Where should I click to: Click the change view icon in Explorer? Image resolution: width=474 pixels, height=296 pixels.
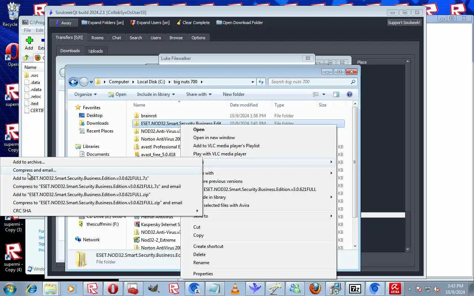pos(316,94)
